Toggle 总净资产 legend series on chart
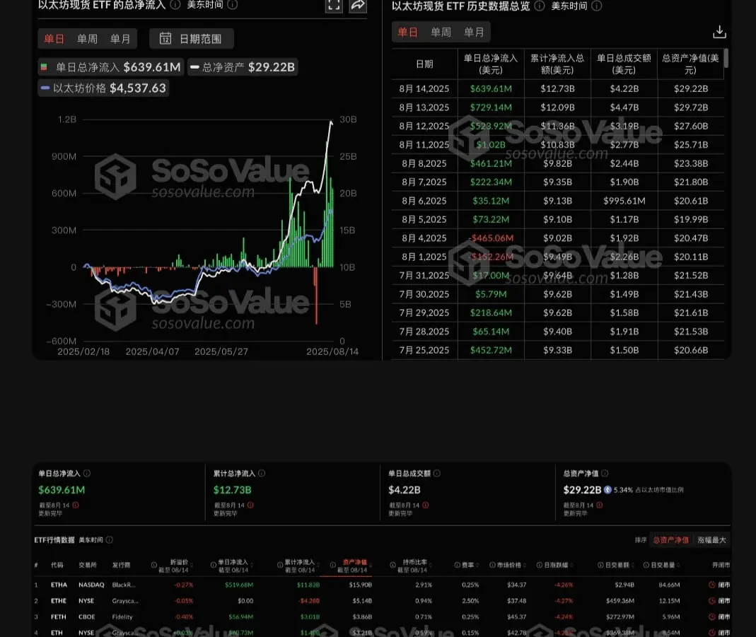Viewport: 756px width, 637px height. [243, 67]
